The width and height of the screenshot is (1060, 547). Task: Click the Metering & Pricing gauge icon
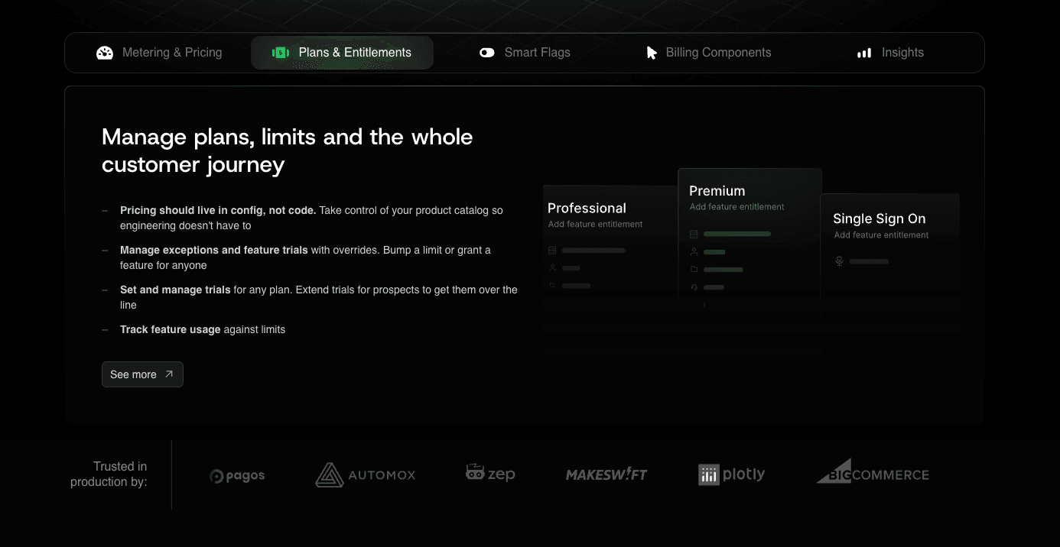coord(105,53)
